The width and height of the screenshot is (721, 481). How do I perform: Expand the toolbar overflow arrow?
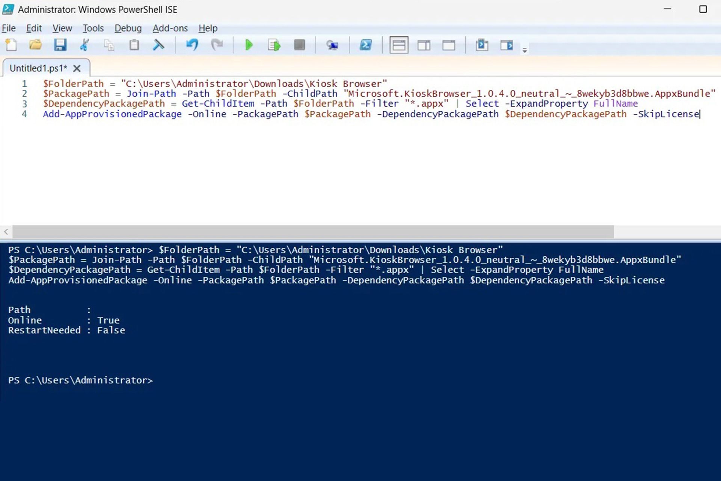point(525,50)
